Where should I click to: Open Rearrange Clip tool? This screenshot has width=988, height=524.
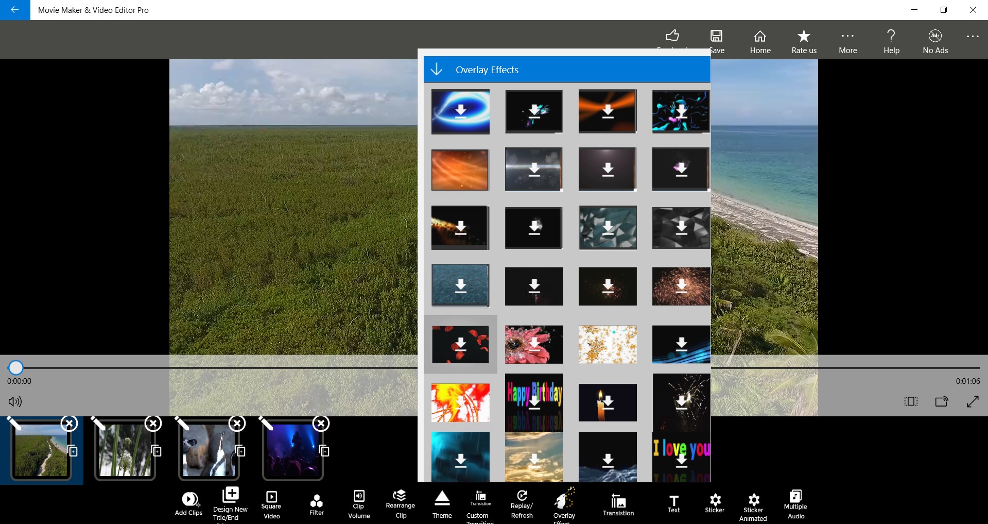(401, 504)
